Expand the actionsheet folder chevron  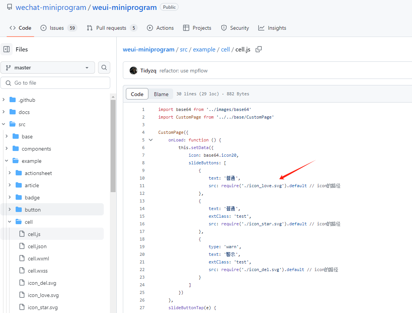click(x=10, y=173)
